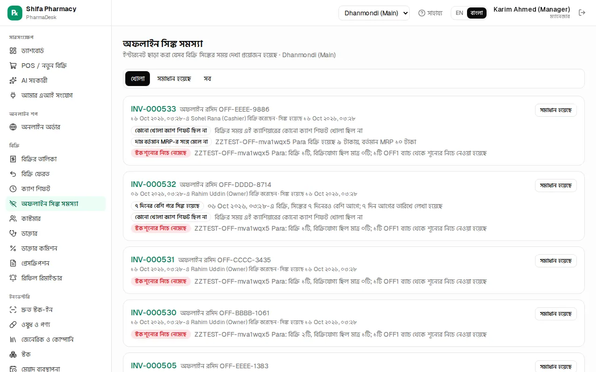
Task: Click the PharmaDesk Rx logo icon
Action: [x=15, y=13]
